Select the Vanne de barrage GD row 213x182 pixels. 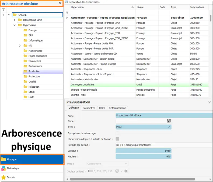139,54
